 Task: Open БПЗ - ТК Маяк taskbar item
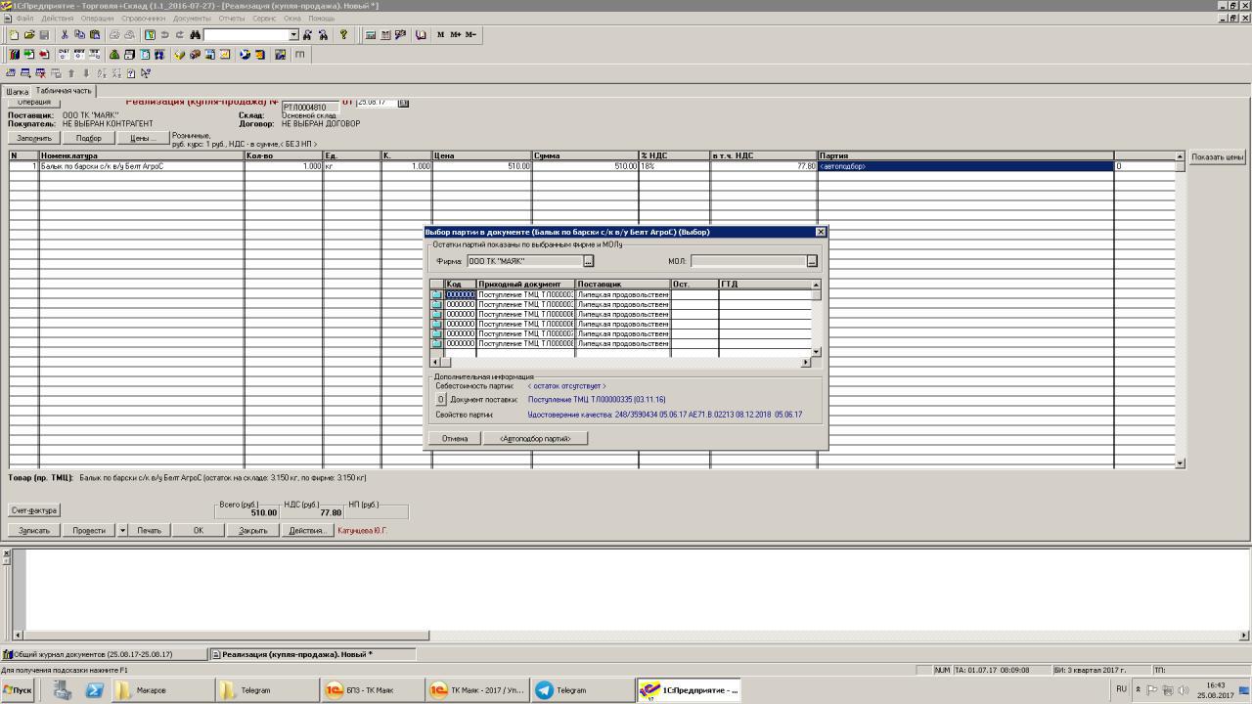pyautogui.click(x=374, y=689)
